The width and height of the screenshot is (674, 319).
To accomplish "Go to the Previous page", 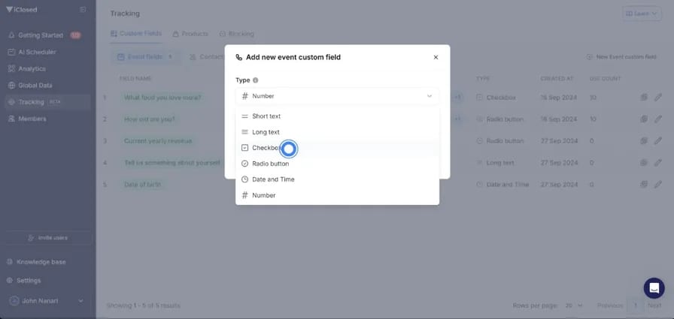I will [609, 305].
